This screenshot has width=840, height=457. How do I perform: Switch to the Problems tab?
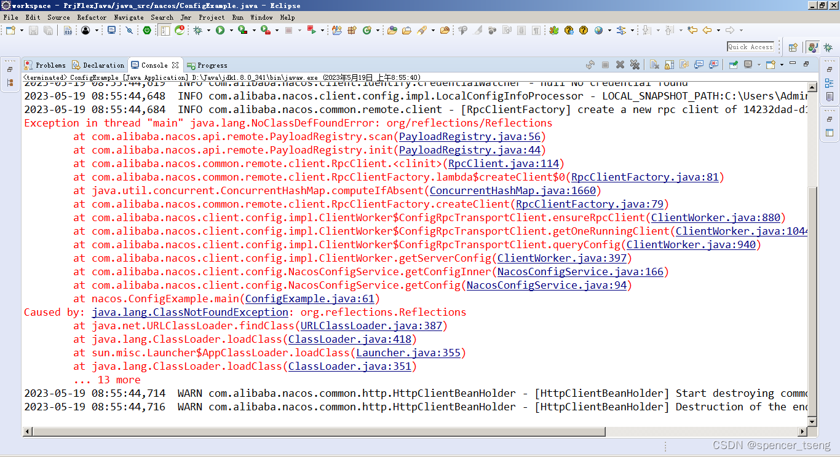coord(44,64)
